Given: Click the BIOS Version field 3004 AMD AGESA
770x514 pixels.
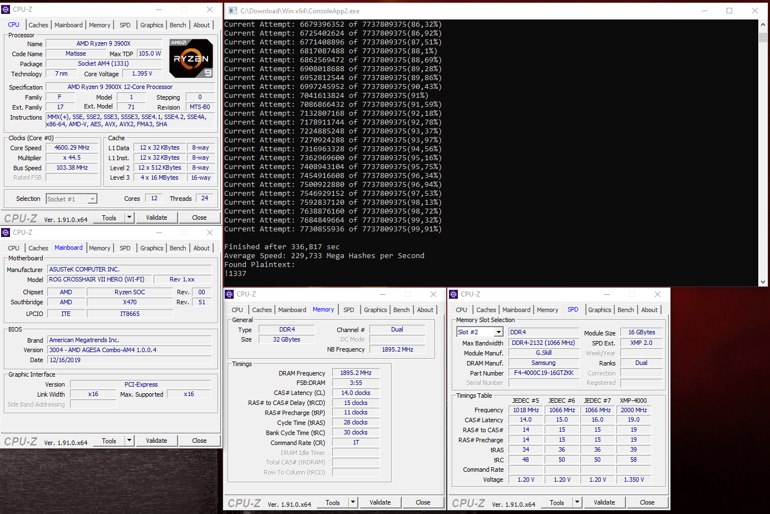Looking at the screenshot, I should click(x=130, y=350).
